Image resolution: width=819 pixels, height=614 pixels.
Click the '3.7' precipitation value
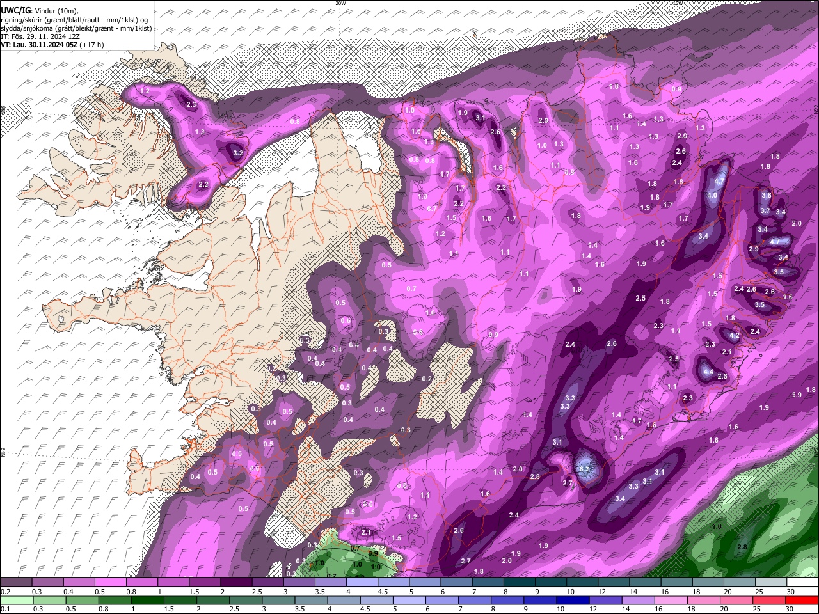(765, 210)
